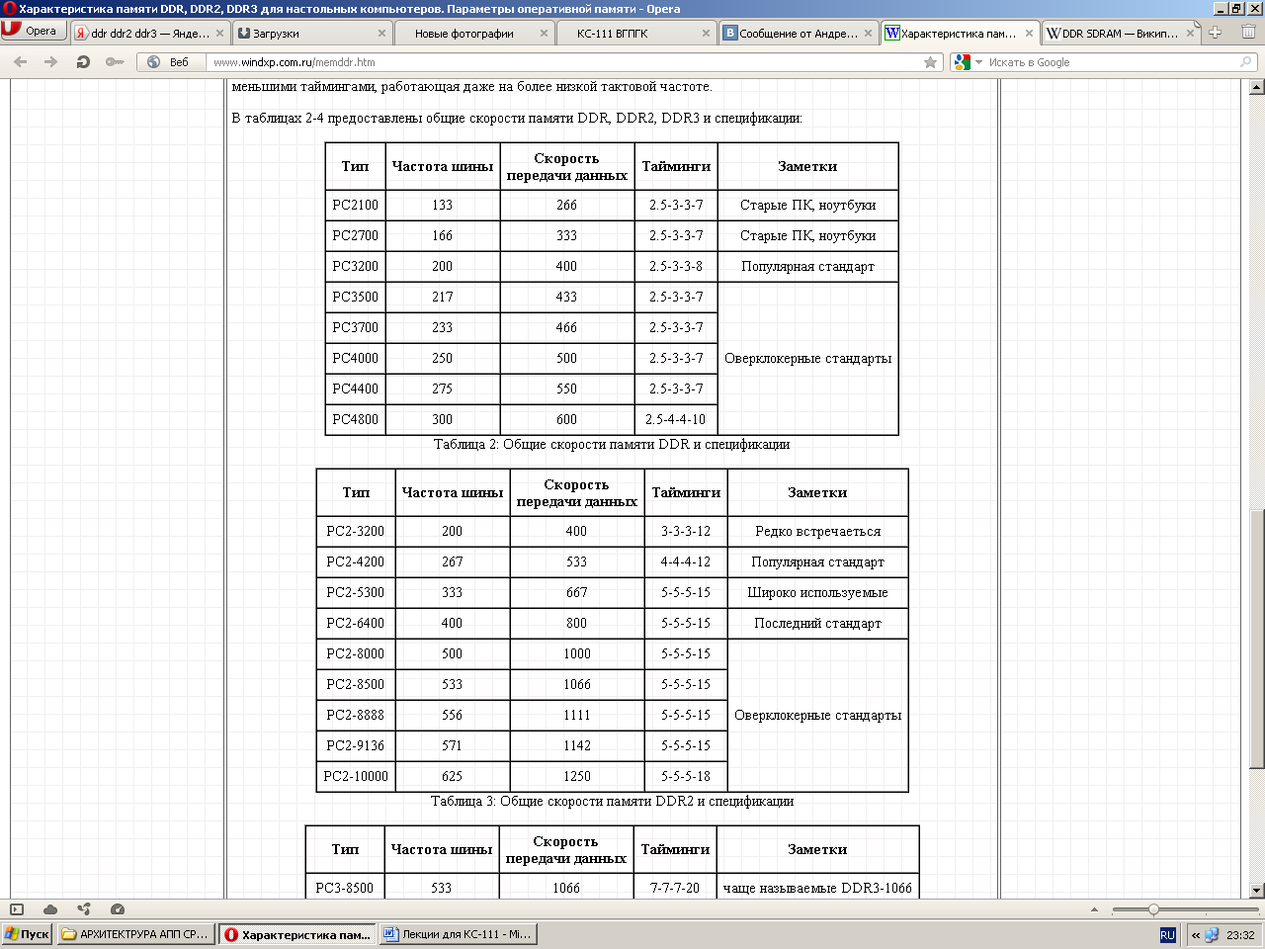Viewport: 1265px width, 949px height.
Task: Go back with the Back arrow
Action: point(21,62)
